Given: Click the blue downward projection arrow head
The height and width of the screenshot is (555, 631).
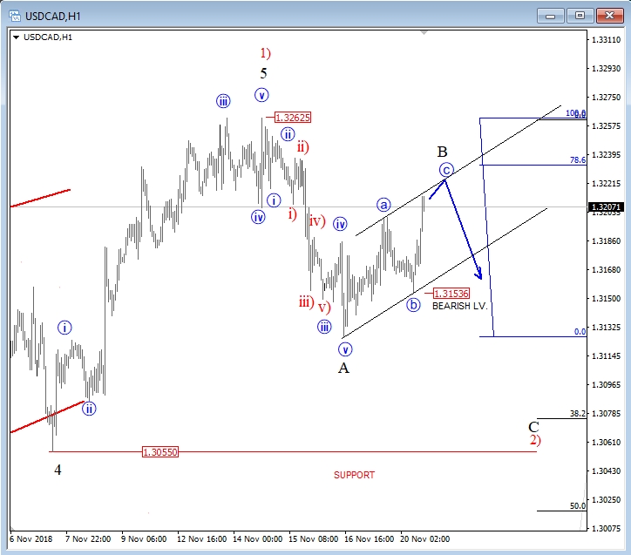Looking at the screenshot, I should [478, 274].
